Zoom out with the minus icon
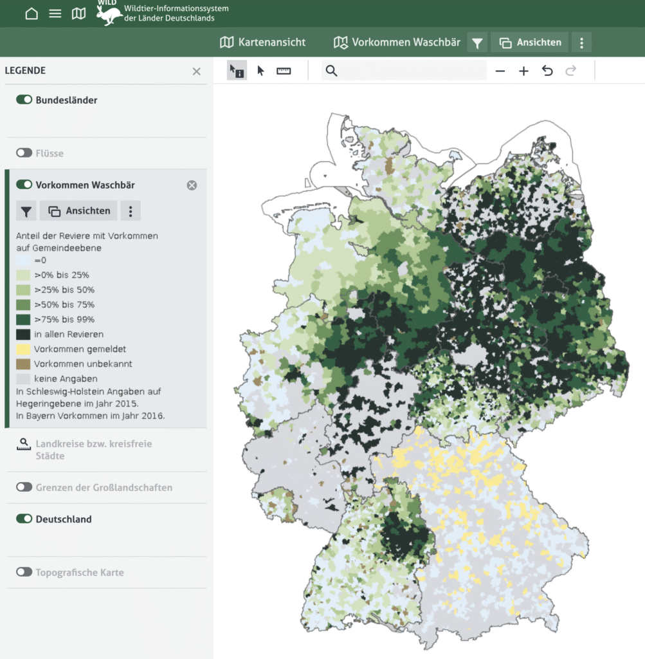The image size is (645, 659). tap(500, 71)
